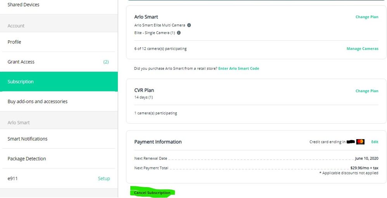Click '14 days (1)' text
The image size is (387, 198).
(x=143, y=97)
